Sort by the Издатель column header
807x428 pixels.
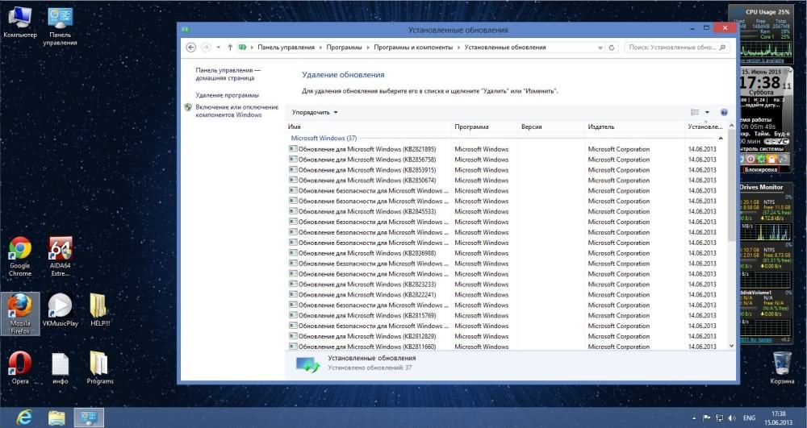point(601,127)
